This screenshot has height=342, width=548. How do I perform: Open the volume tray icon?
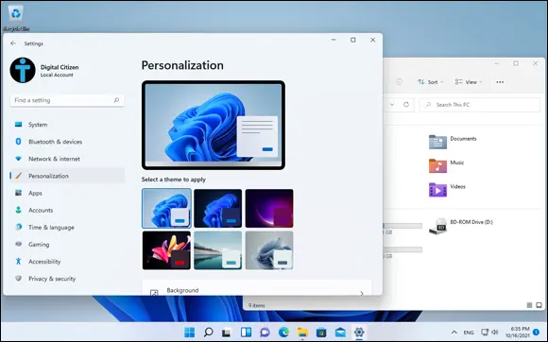pyautogui.click(x=494, y=333)
